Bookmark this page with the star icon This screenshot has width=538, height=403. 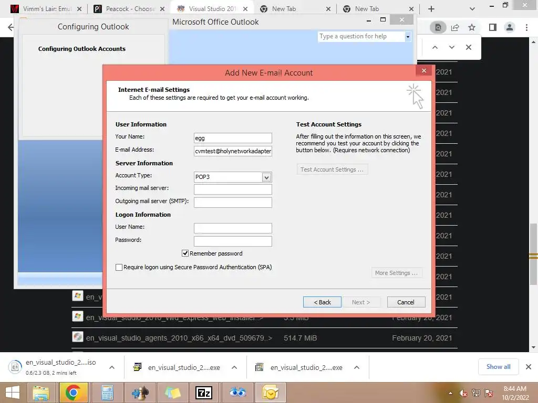[472, 27]
